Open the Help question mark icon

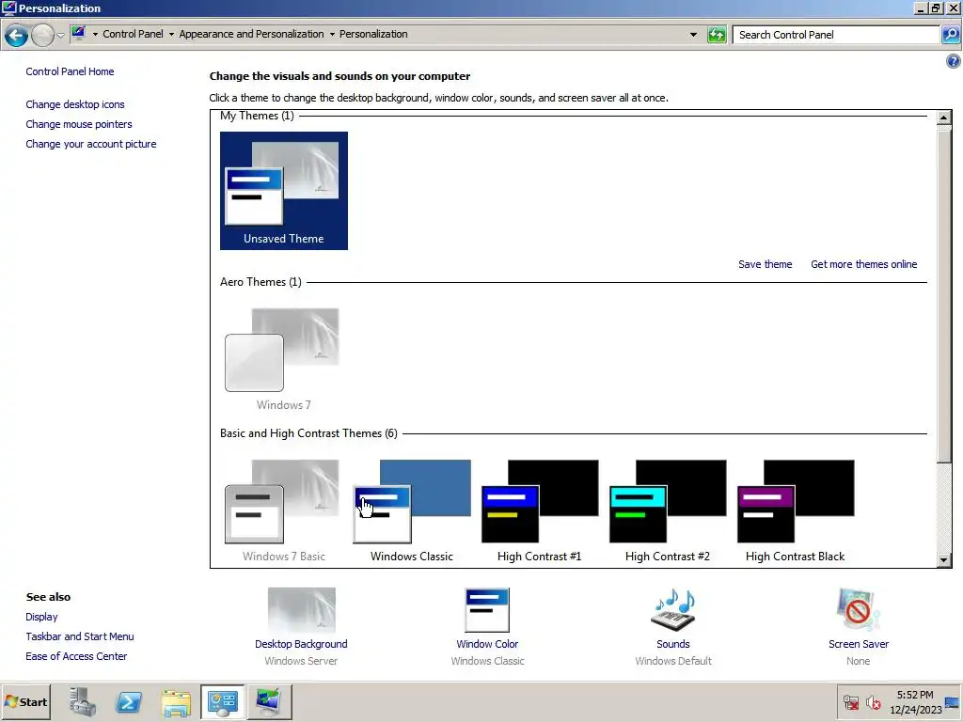(954, 61)
